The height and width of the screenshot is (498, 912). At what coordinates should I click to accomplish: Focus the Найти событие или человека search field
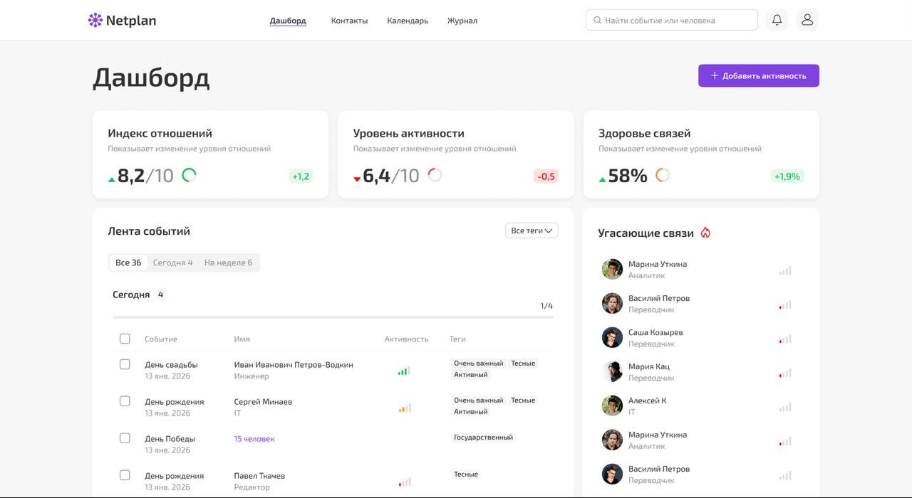[677, 21]
